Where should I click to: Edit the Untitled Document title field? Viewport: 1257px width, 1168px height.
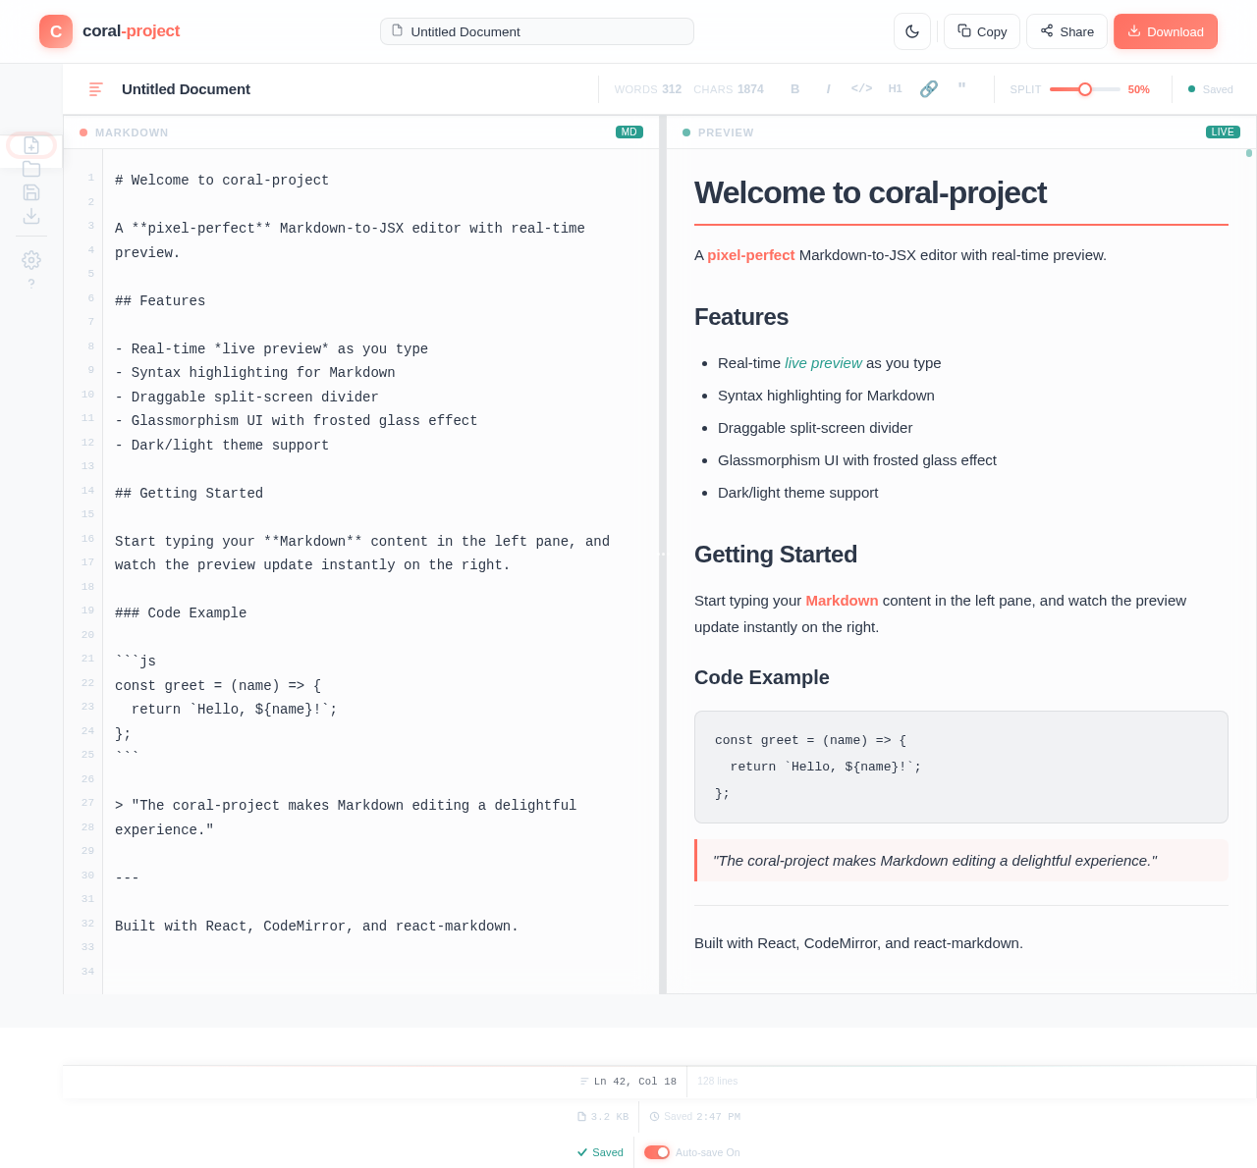coord(537,31)
